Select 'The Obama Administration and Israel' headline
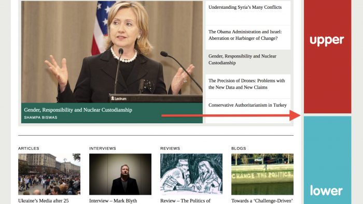The height and width of the screenshot is (204, 363). [245, 35]
